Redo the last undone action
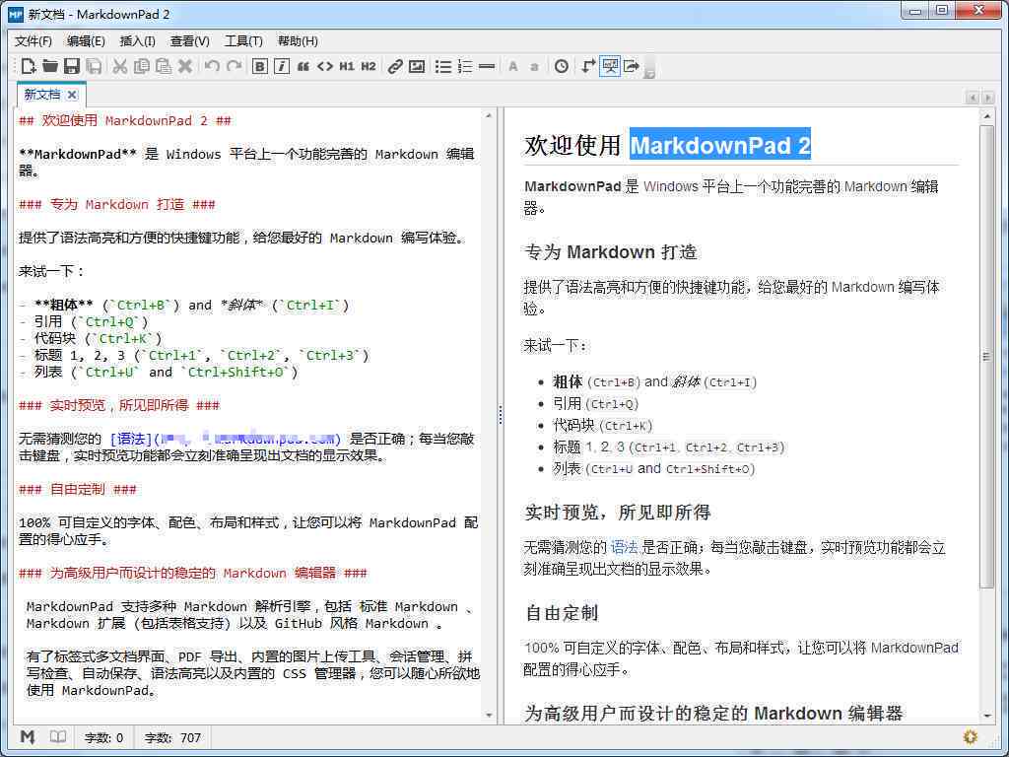The image size is (1009, 757). pos(235,66)
